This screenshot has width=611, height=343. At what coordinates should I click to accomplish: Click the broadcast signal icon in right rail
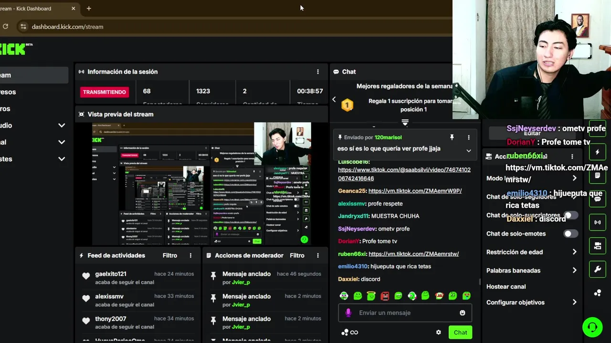point(597,222)
